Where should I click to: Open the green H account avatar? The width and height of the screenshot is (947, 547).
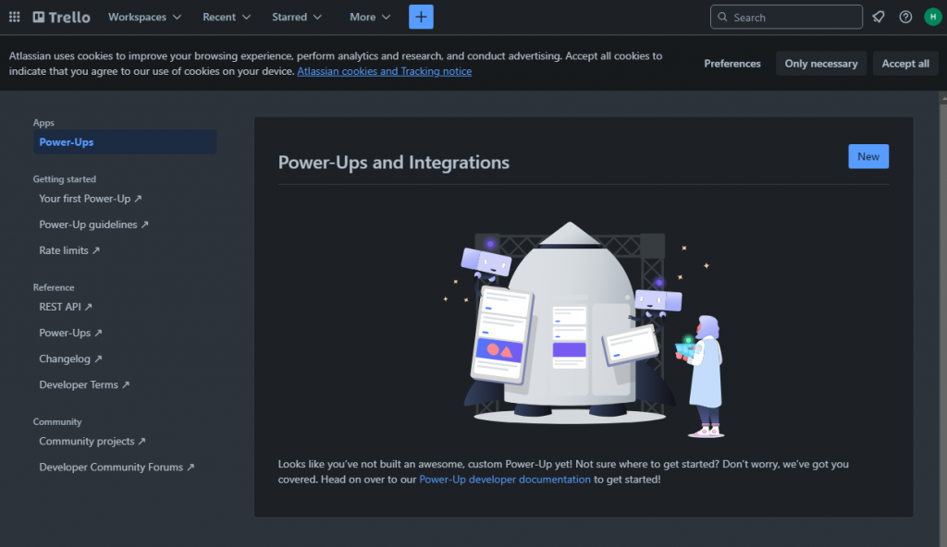(932, 17)
